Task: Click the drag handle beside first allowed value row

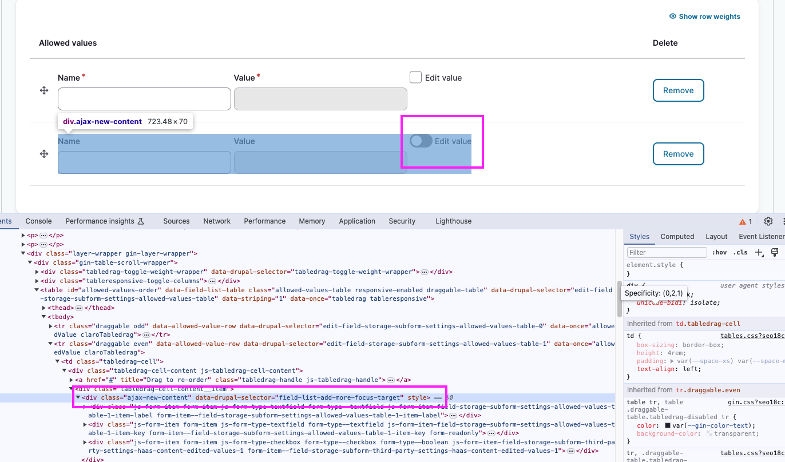Action: point(44,90)
